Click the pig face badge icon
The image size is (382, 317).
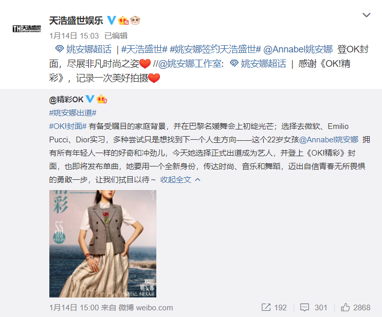(x=135, y=21)
